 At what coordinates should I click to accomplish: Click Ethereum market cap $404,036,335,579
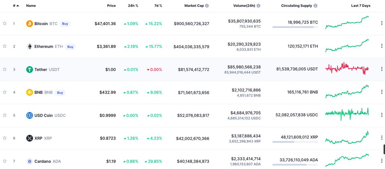(x=192, y=46)
